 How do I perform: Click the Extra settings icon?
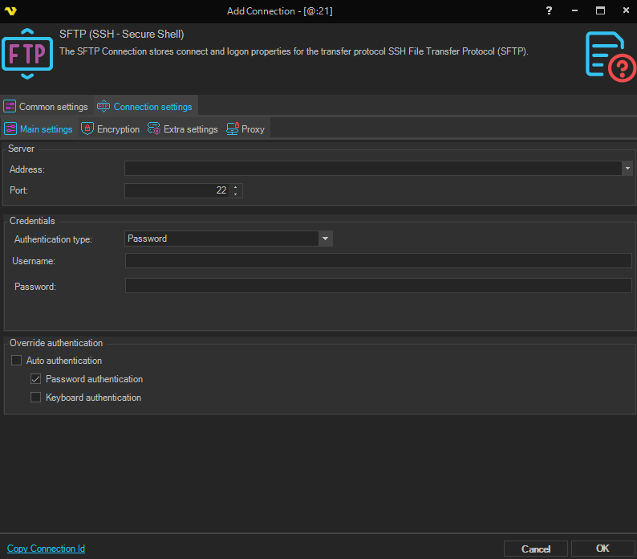[x=154, y=129]
